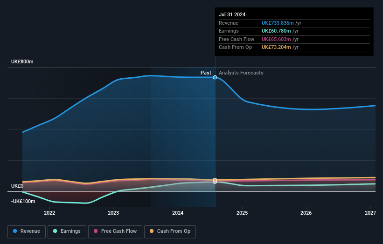Click the Past label on chart
Image resolution: width=383 pixels, height=244 pixels.
tap(206, 73)
